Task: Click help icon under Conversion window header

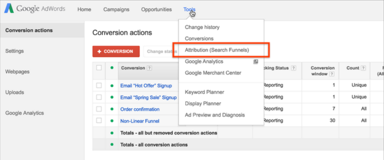Action: tap(332, 74)
